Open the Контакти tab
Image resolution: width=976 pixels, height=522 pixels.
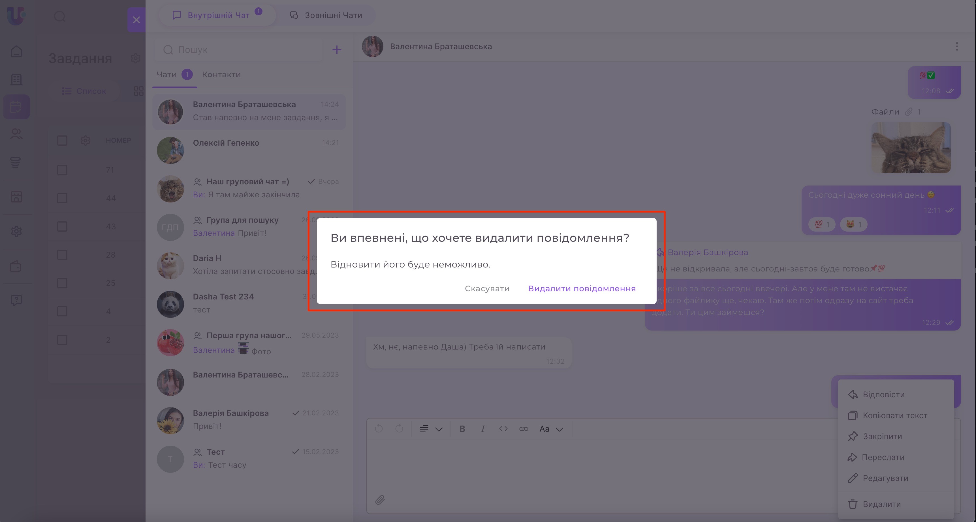click(221, 75)
